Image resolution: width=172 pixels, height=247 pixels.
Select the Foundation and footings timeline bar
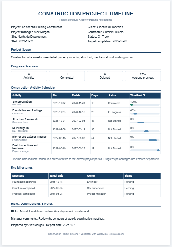(135, 114)
